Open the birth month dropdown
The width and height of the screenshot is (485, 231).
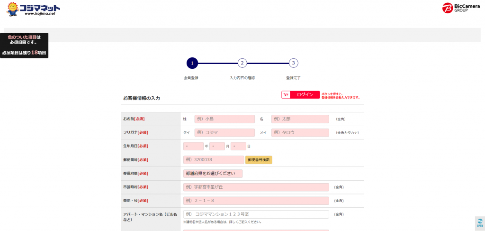pos(217,146)
